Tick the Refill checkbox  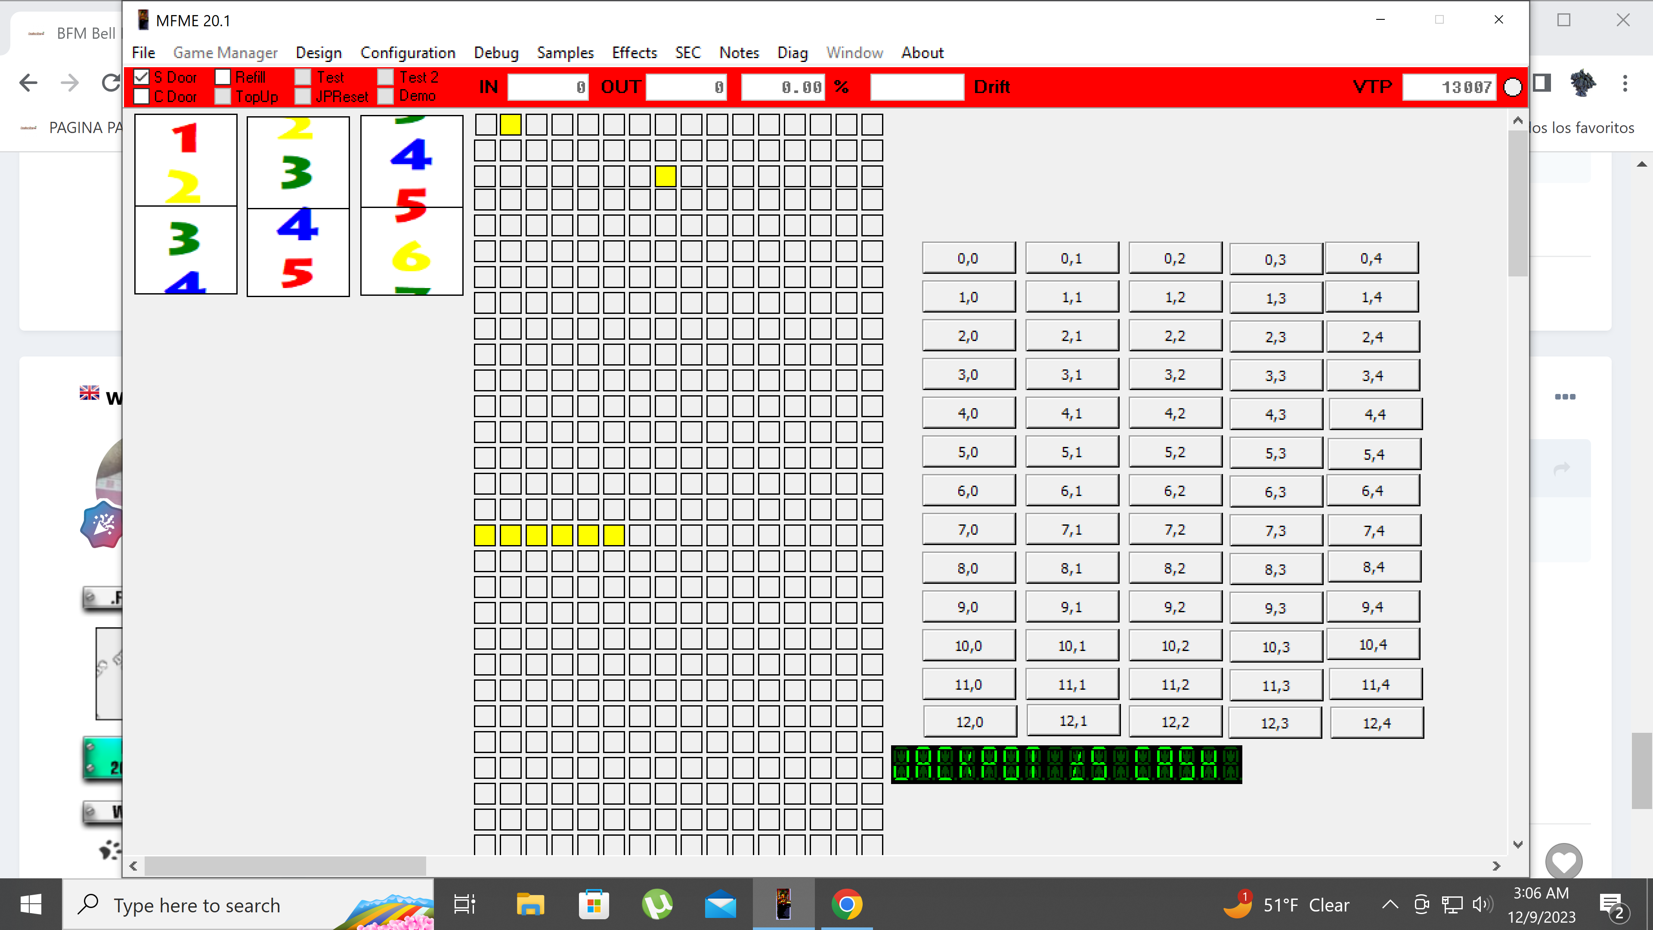point(223,77)
